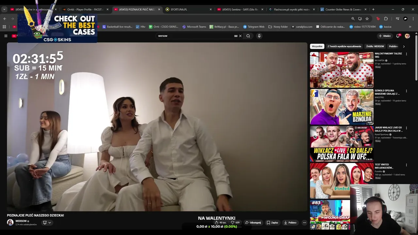
Task: Show hidden bookmarks with the double chevron
Action: [410, 27]
